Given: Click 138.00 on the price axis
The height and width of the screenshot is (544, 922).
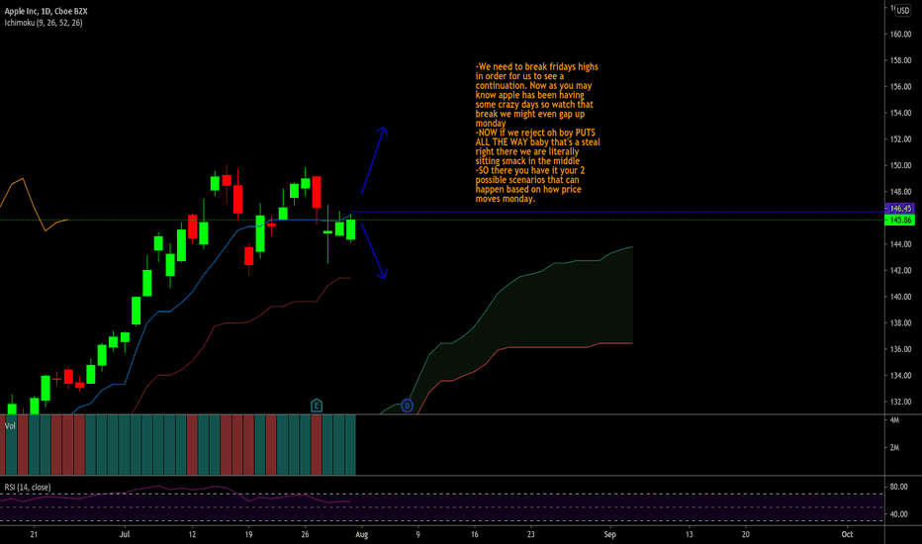Looking at the screenshot, I should coord(900,322).
